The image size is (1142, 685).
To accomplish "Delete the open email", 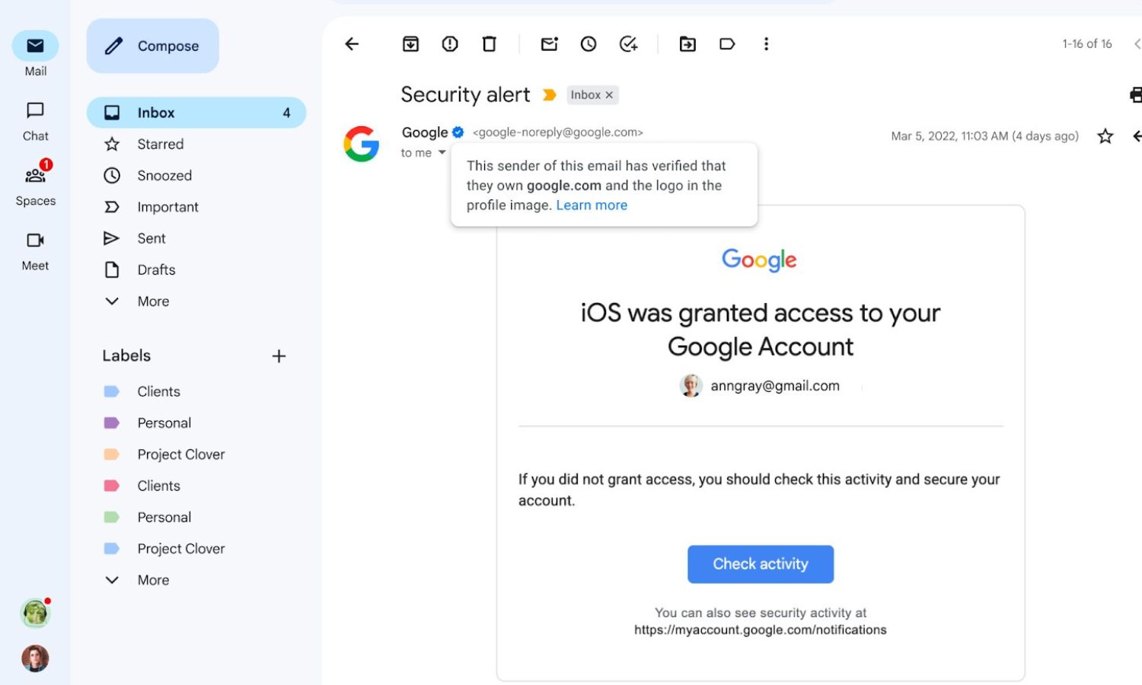I will click(490, 44).
